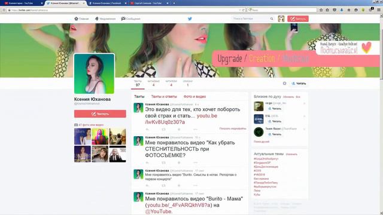Retweet the СТЕСНИТЕЛЬНОСТЬ при ФОТОСЪЕМКЕ tweet
Screen dimensions: 383x215
pos(163,162)
